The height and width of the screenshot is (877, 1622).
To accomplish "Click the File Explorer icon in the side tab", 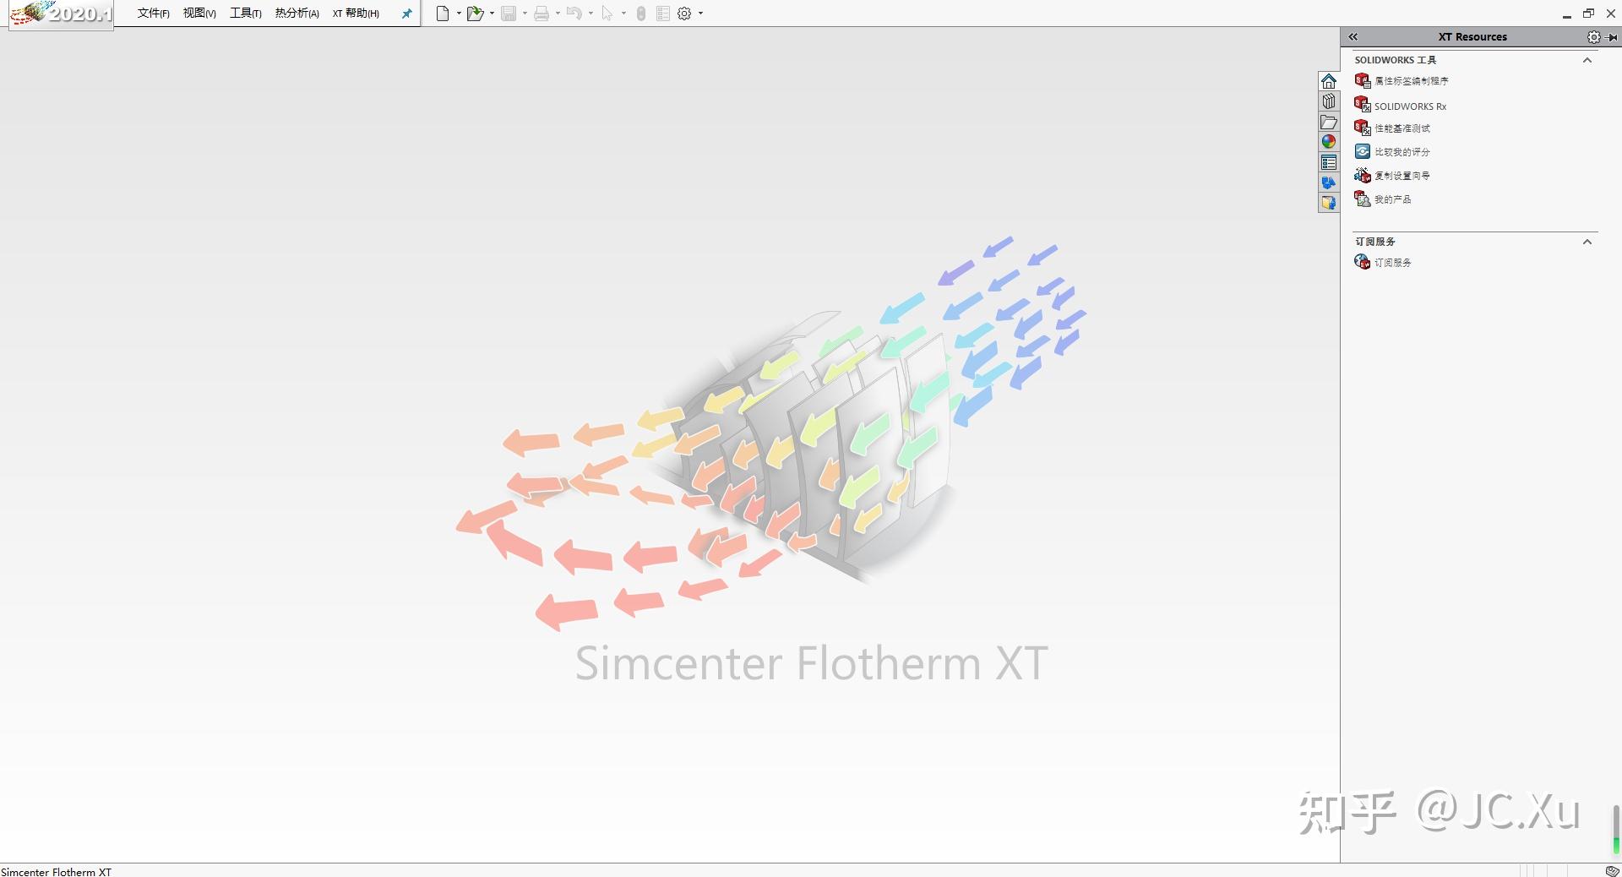I will (1329, 122).
